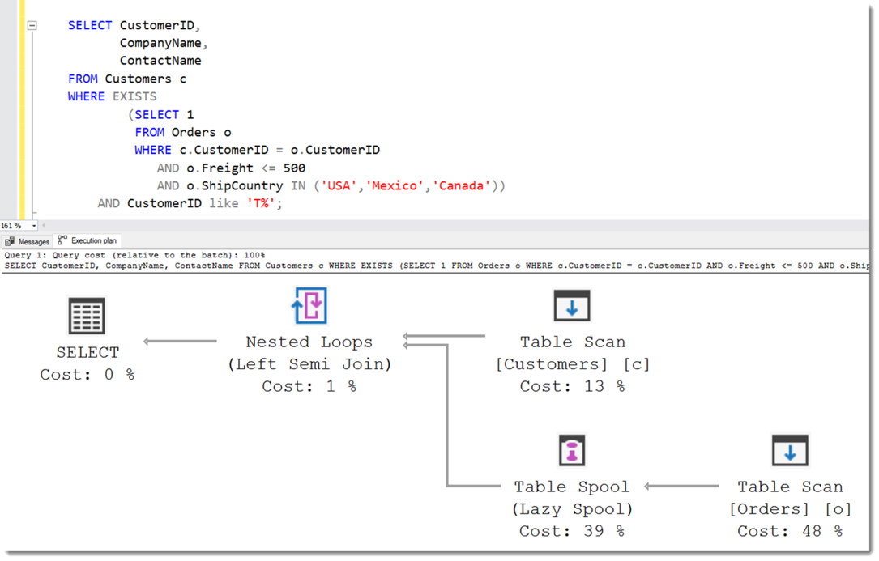Click 'Cost: 1 %' under Nested Loops
The image size is (879, 561).
pyautogui.click(x=309, y=386)
